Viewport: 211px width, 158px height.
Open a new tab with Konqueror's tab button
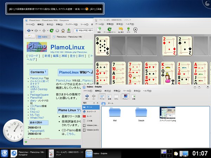coord(30,36)
